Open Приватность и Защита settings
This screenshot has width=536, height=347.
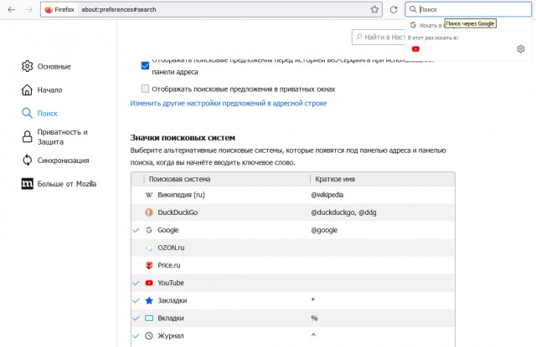tap(62, 137)
